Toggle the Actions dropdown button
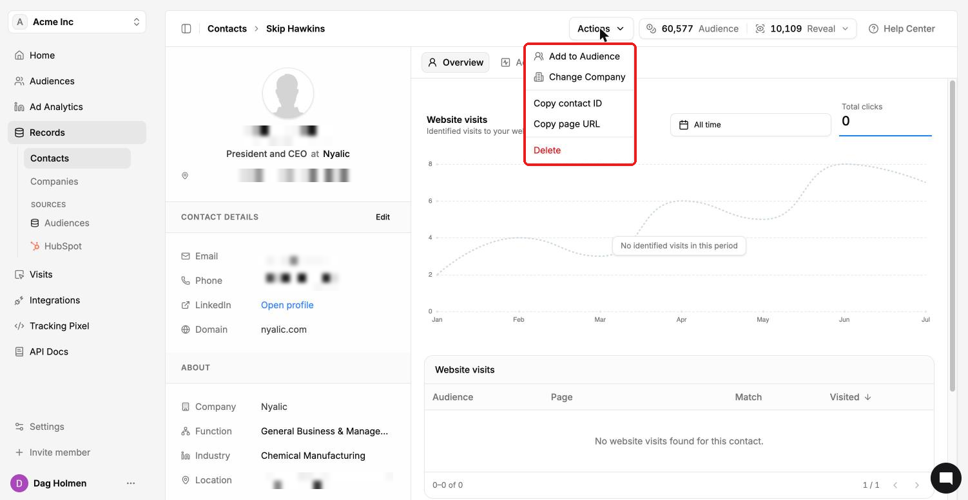 (601, 28)
